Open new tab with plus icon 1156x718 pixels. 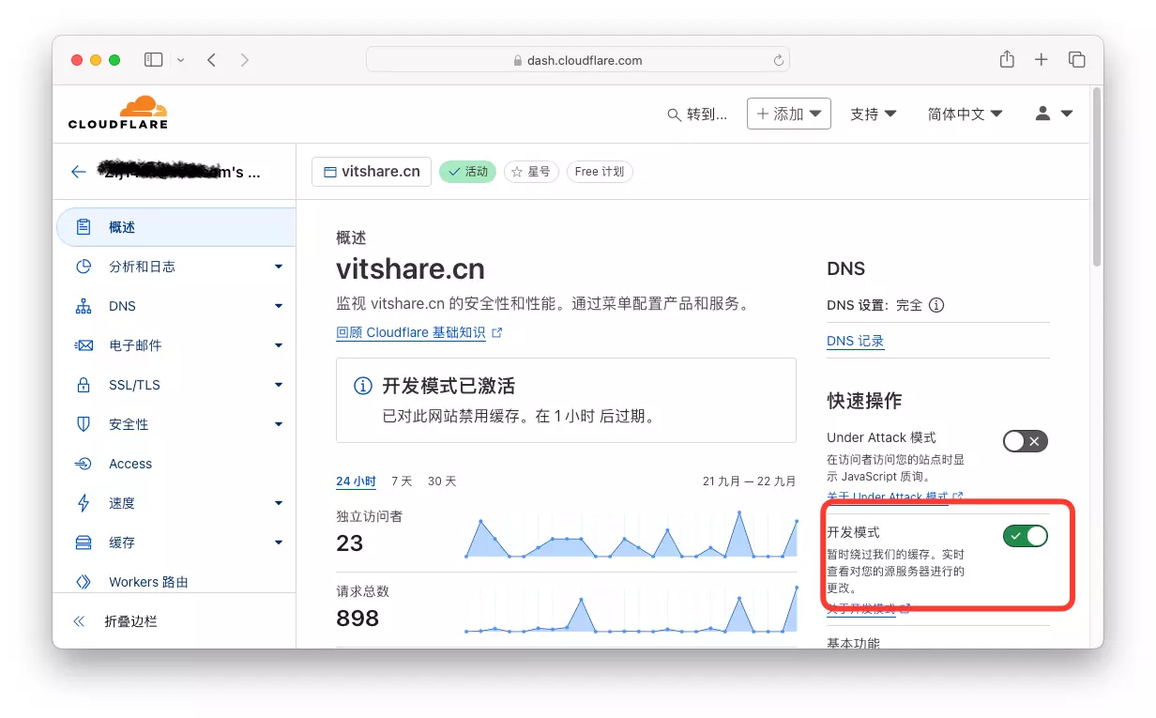click(1042, 60)
